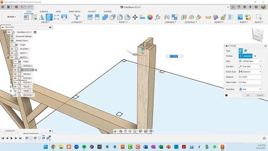This screenshot has height=151, width=268.
Task: Hide the MASTER:1 component
Action: [12, 49]
